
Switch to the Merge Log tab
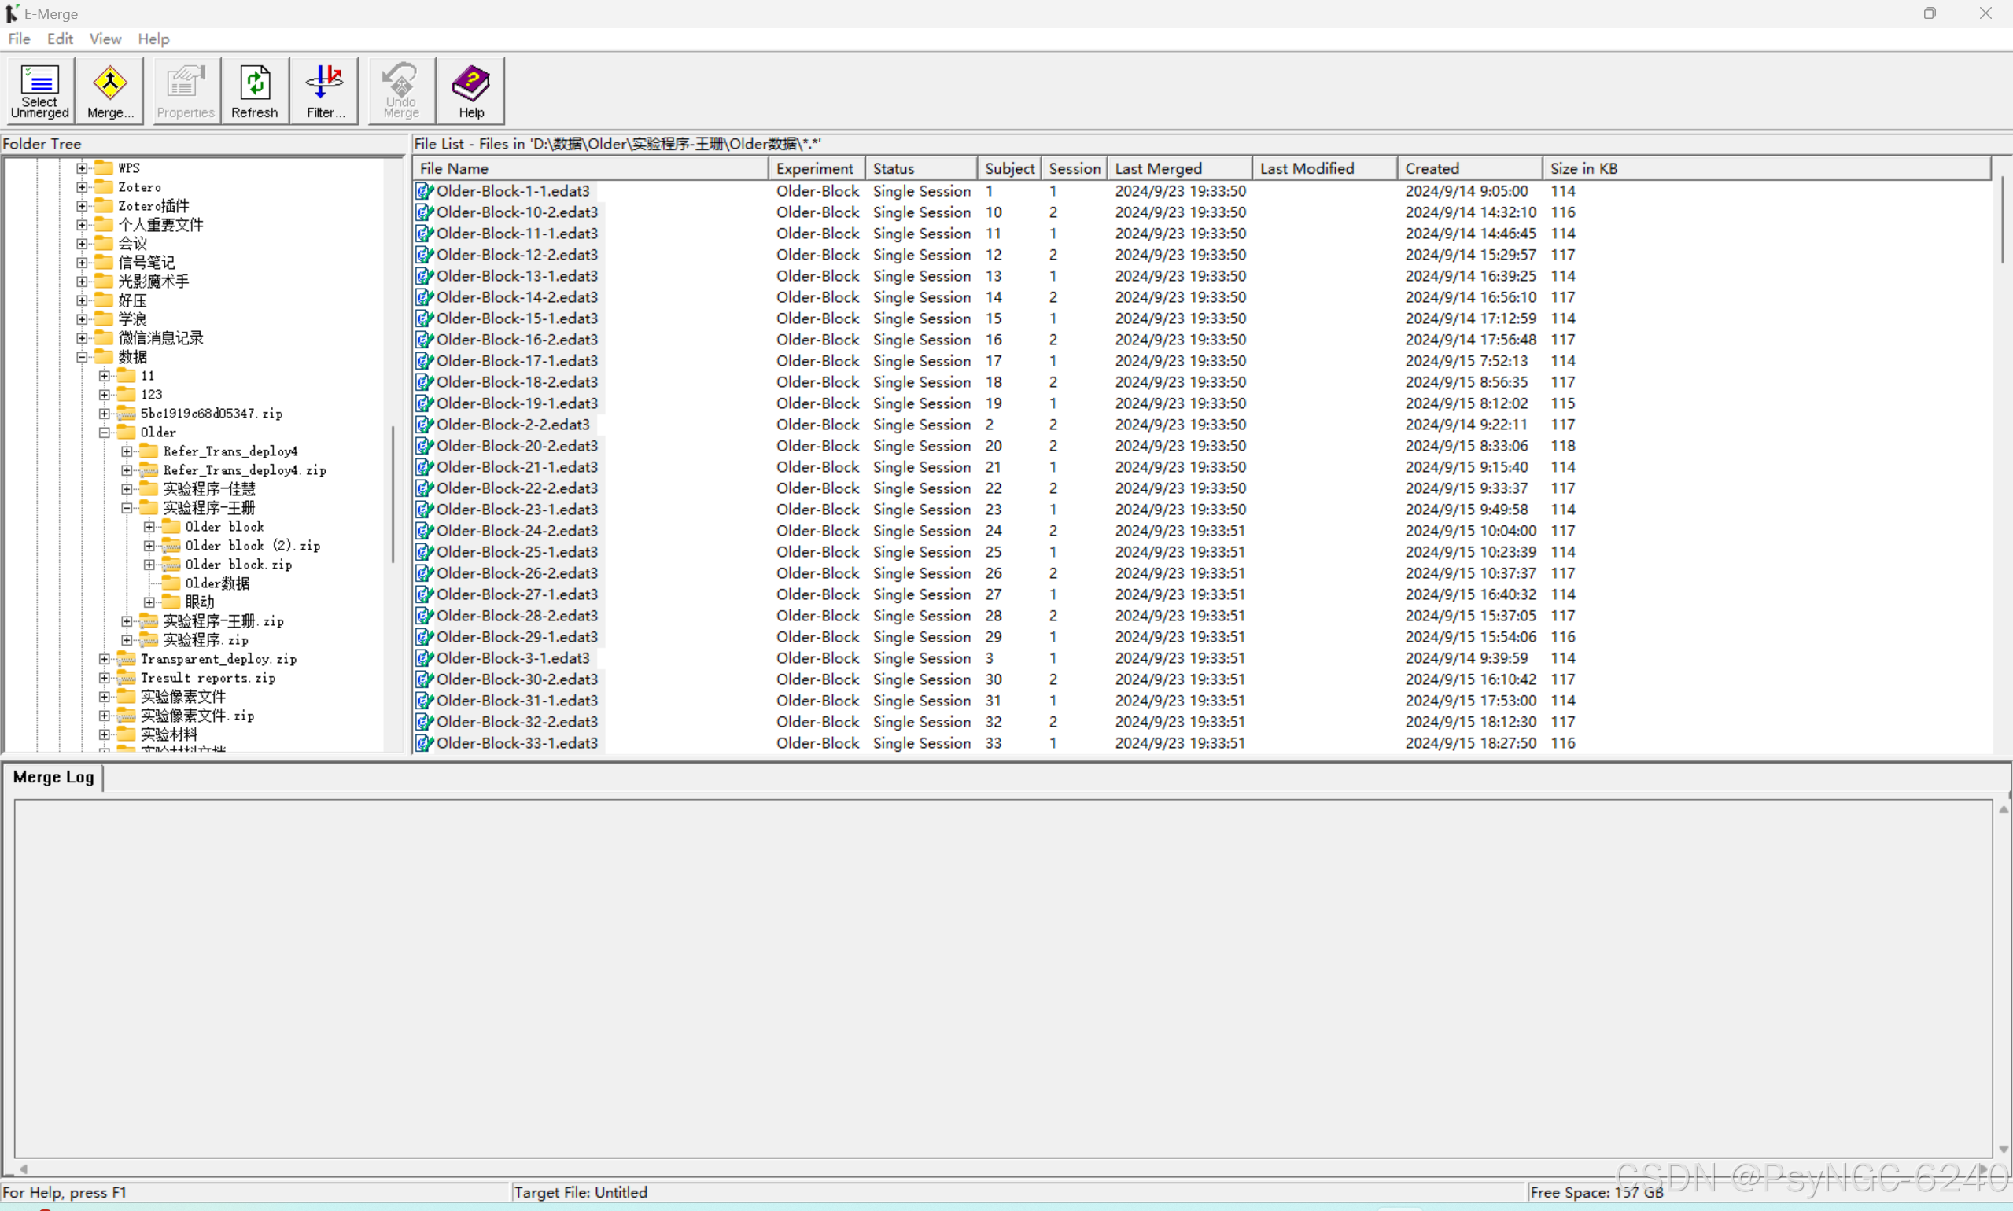click(x=53, y=777)
